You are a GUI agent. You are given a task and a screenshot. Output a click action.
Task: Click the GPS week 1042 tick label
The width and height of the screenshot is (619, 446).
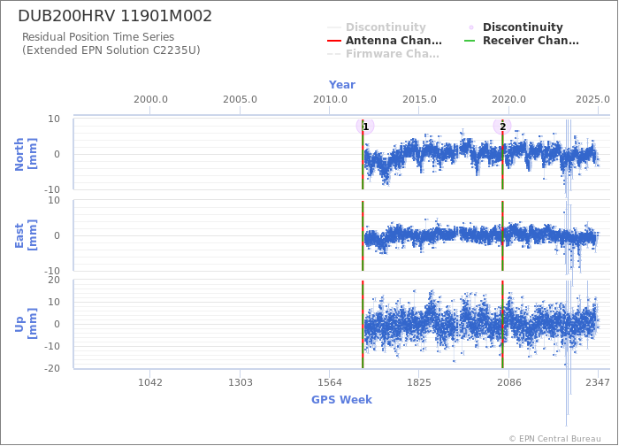pyautogui.click(x=150, y=382)
